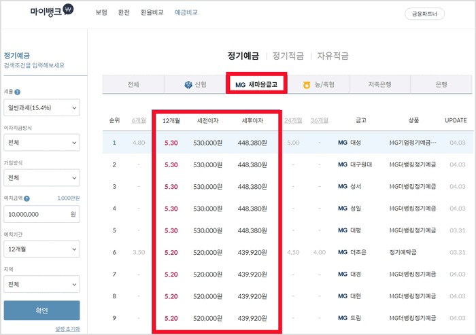The image size is (476, 335).
Task: Click the 12개월 column header
Action: coord(171,121)
